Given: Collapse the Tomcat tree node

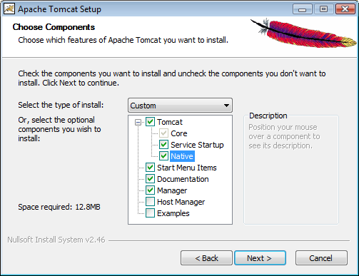Looking at the screenshot, I should pyautogui.click(x=138, y=122).
